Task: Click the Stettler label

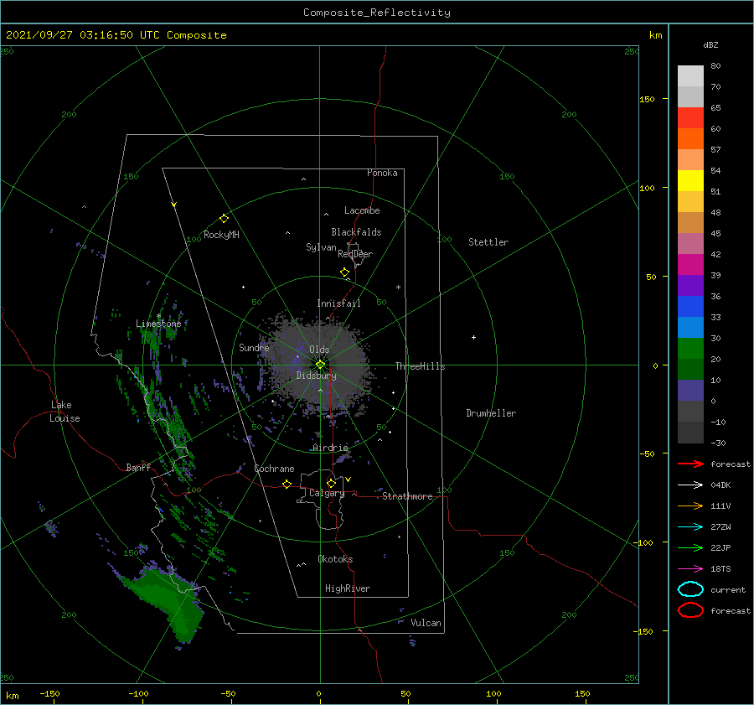Action: point(488,242)
